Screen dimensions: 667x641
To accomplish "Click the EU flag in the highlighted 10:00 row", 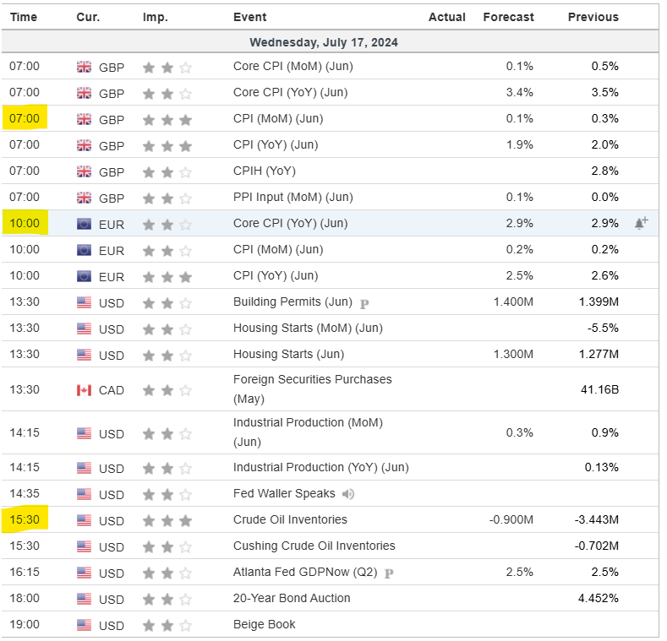I will point(84,224).
